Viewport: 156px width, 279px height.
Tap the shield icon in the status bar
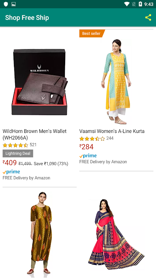pyautogui.click(x=6, y=4)
